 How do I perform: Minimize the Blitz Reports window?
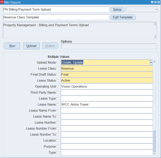[152, 2]
